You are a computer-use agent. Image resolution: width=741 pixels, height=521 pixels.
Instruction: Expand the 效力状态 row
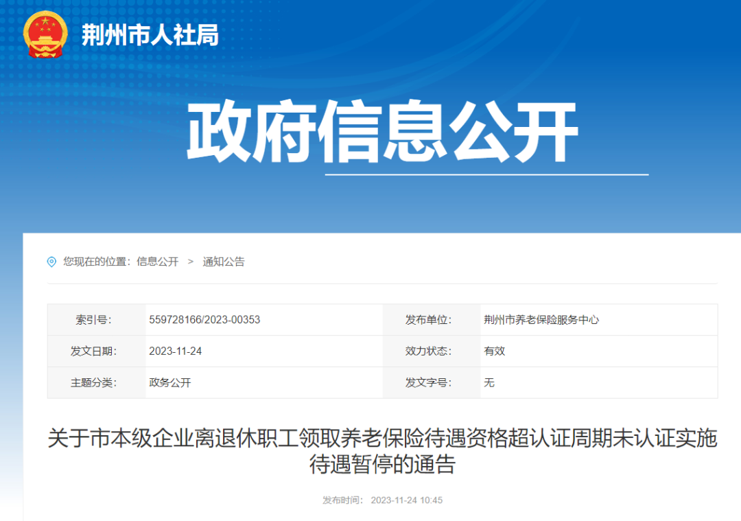(429, 351)
